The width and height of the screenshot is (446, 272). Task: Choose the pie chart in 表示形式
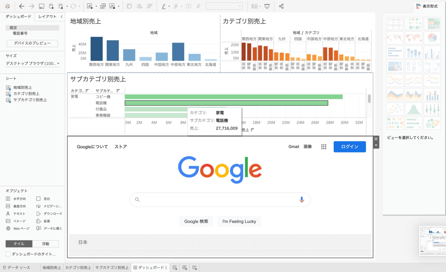pos(432,37)
